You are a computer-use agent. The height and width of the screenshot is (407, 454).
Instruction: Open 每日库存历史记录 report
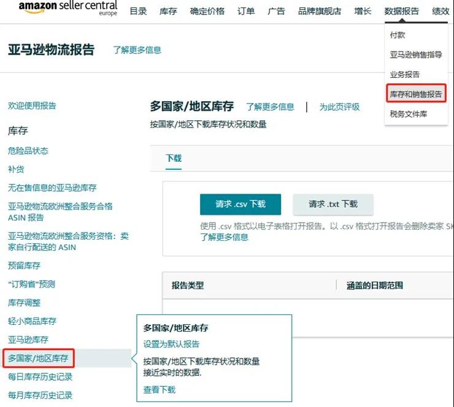(x=40, y=376)
